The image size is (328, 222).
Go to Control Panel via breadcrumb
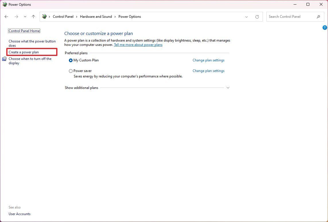pyautogui.click(x=63, y=17)
